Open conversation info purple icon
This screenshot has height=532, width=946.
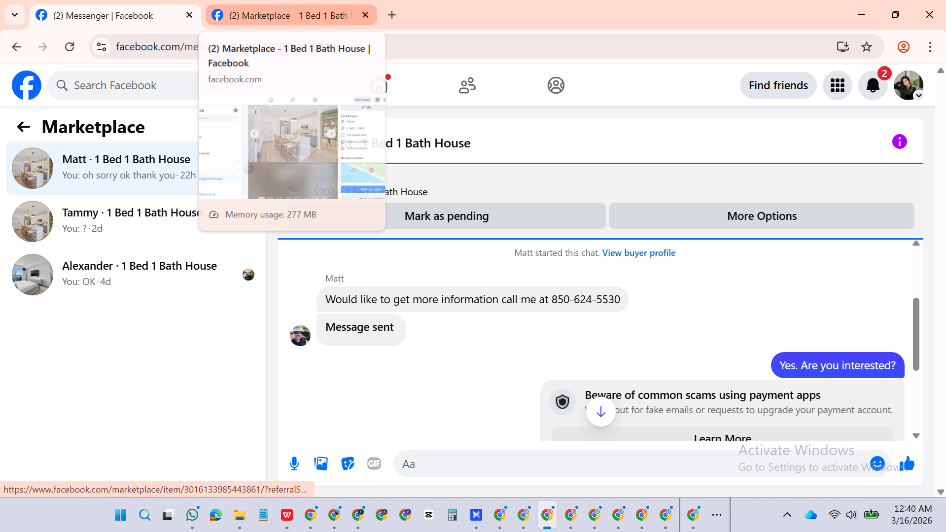[899, 142]
